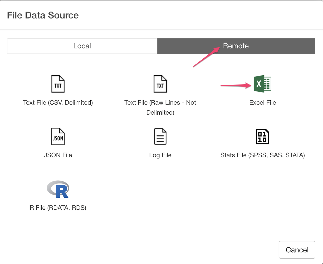Screen dimensions: 323x264
Task: Select the Text File (CSV, Delimited) icon
Action: coord(58,84)
